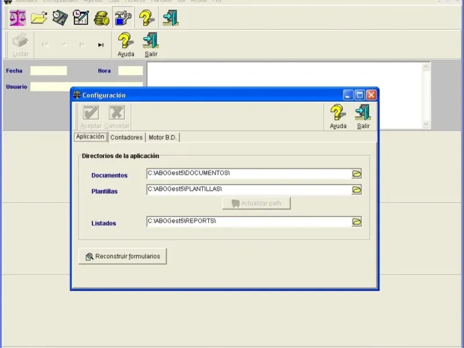Close the Configuración dialog
This screenshot has width=464, height=348.
371,95
